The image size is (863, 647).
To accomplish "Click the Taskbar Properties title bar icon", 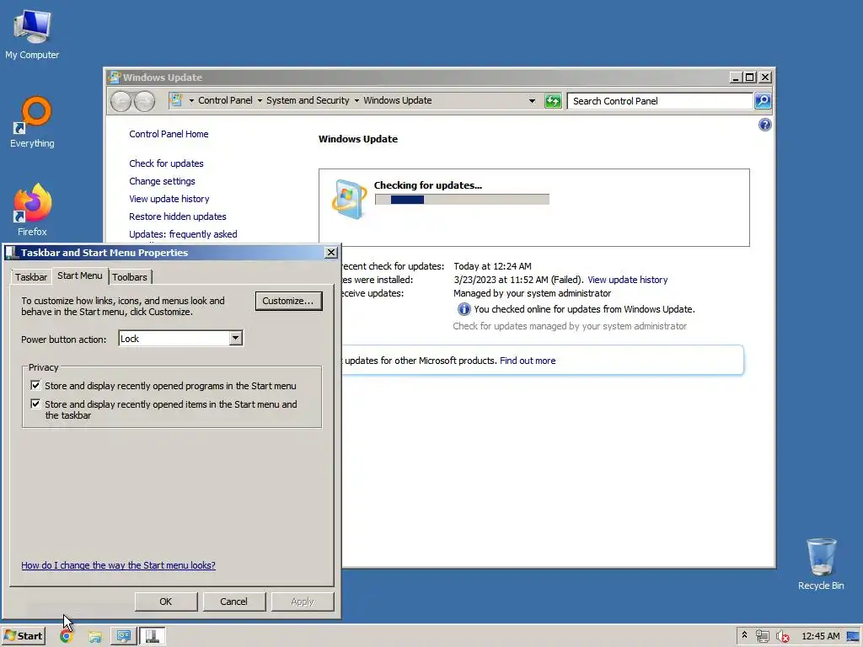I will 12,253.
